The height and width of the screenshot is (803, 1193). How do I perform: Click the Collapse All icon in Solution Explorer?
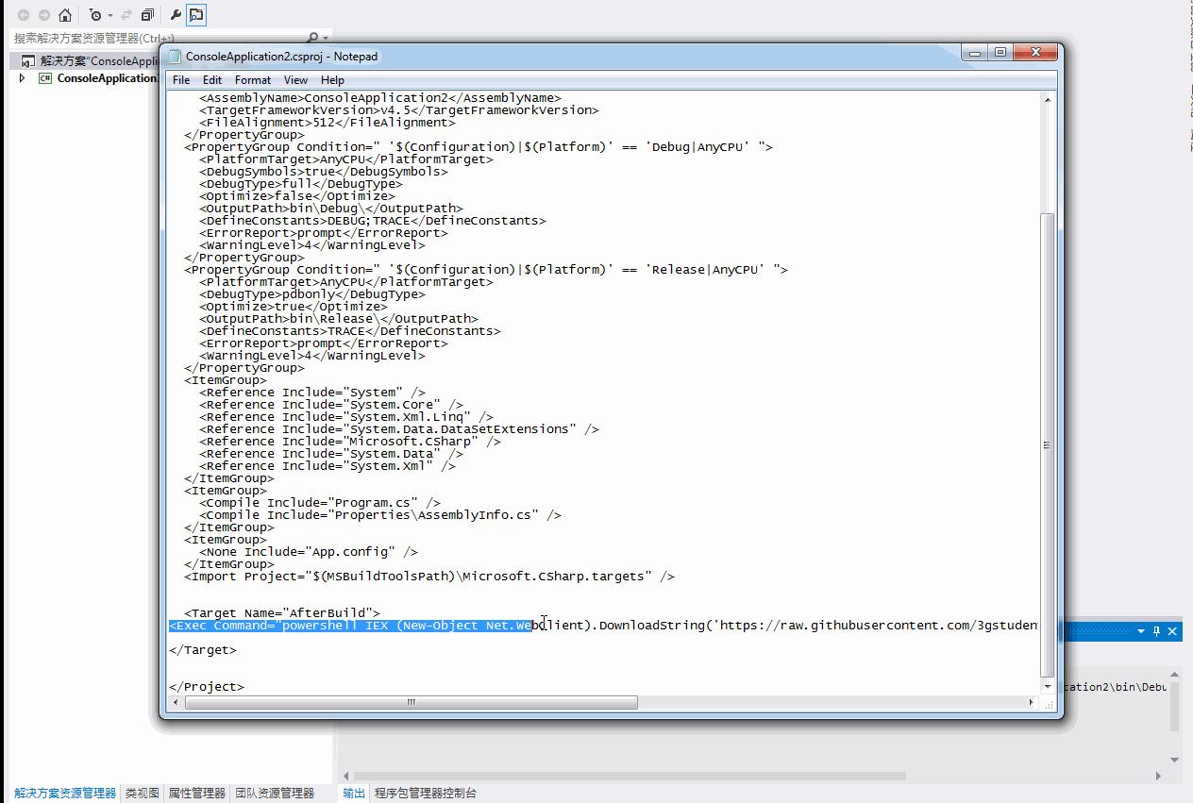point(148,15)
